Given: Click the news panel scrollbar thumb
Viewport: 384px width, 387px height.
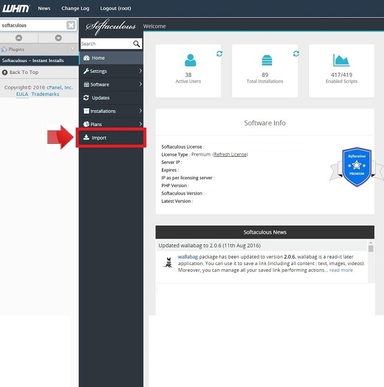Looking at the screenshot, I should tap(370, 249).
